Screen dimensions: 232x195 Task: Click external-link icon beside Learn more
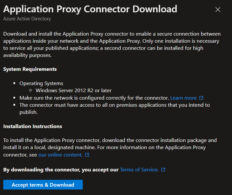click(201, 98)
